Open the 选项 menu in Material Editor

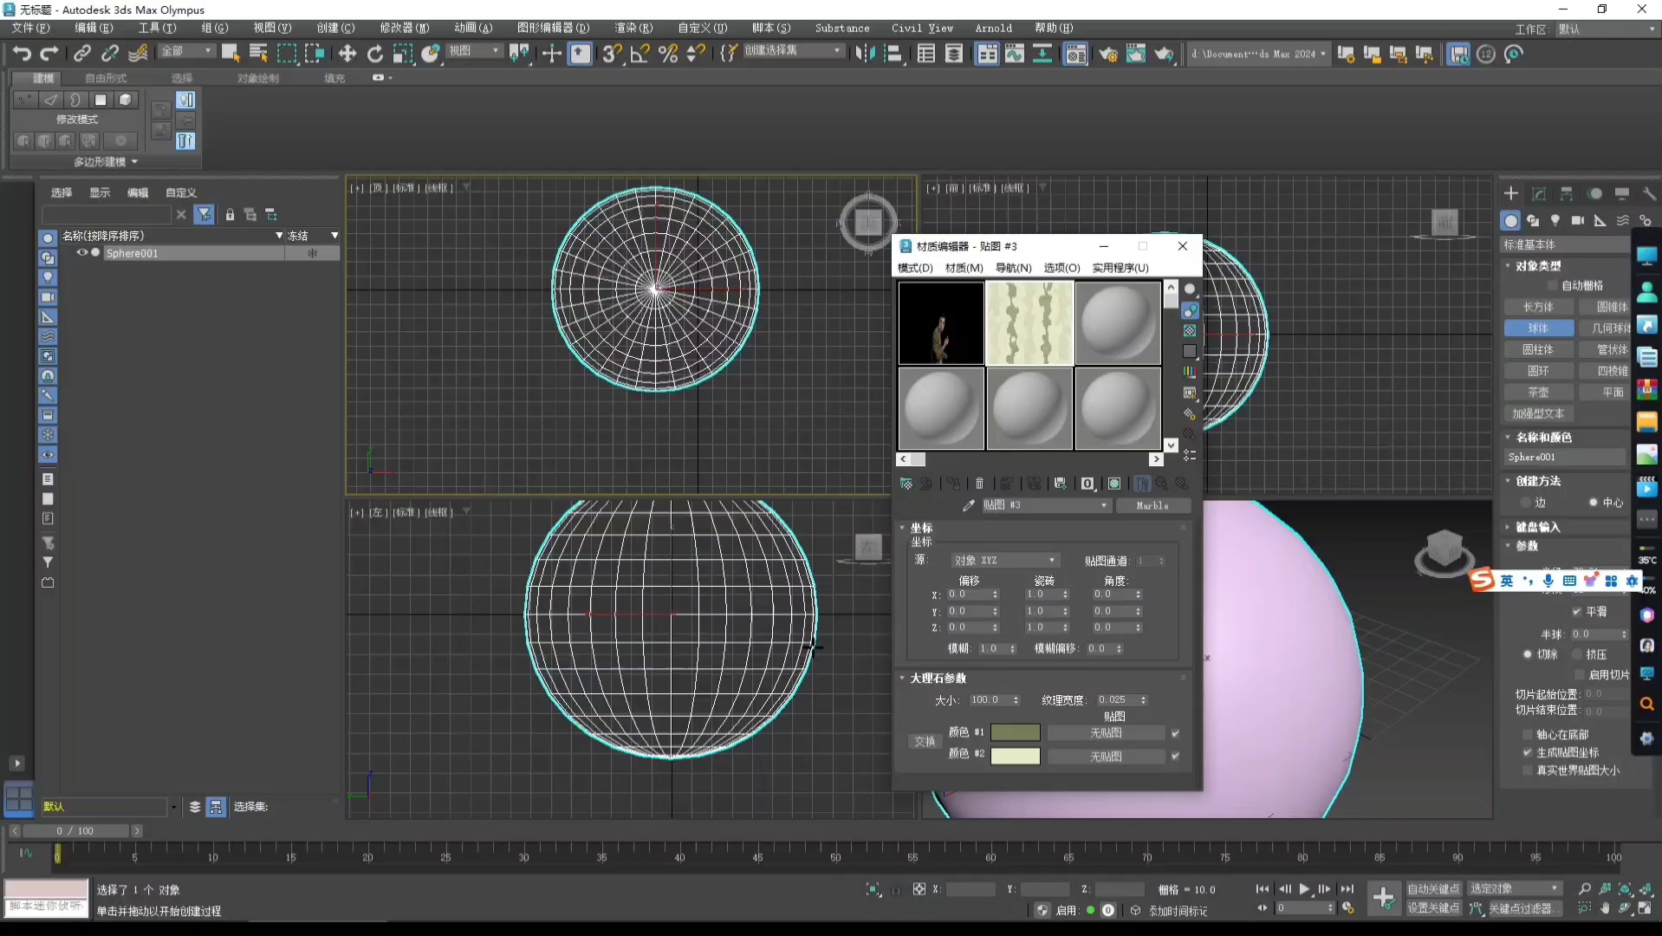(x=1061, y=268)
